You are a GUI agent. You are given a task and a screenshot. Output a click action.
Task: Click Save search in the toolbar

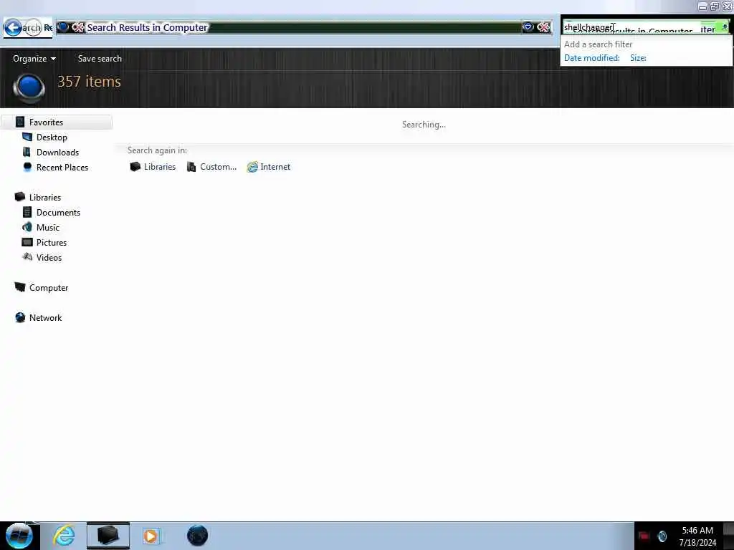(100, 59)
